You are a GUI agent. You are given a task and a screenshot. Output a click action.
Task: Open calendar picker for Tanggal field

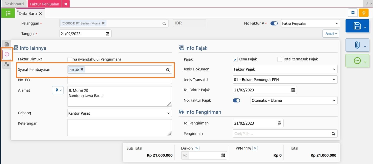[x=107, y=34]
